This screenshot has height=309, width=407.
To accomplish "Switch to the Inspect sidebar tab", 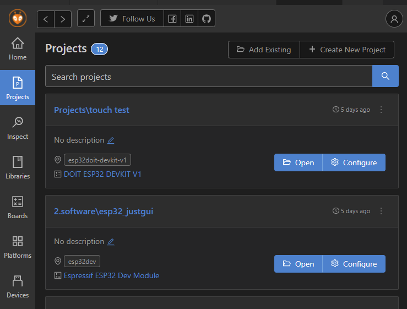I will tap(18, 128).
